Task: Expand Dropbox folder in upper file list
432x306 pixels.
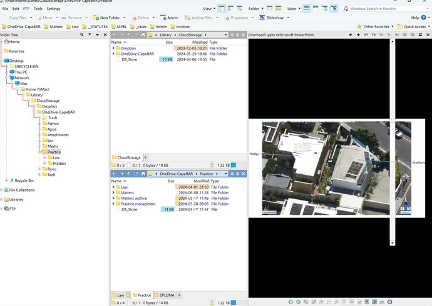Action: click(113, 48)
